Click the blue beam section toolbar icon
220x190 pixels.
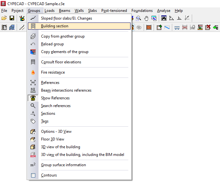(177, 27)
